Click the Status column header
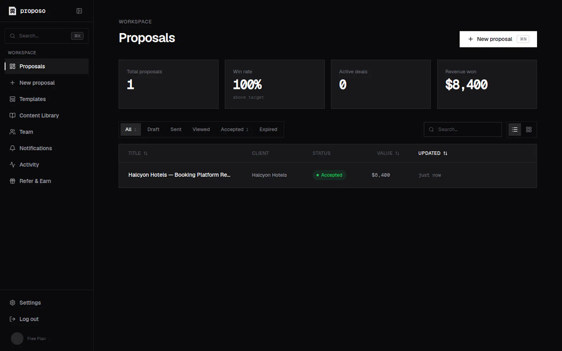Screen dimensions: 562x351 tap(321, 153)
